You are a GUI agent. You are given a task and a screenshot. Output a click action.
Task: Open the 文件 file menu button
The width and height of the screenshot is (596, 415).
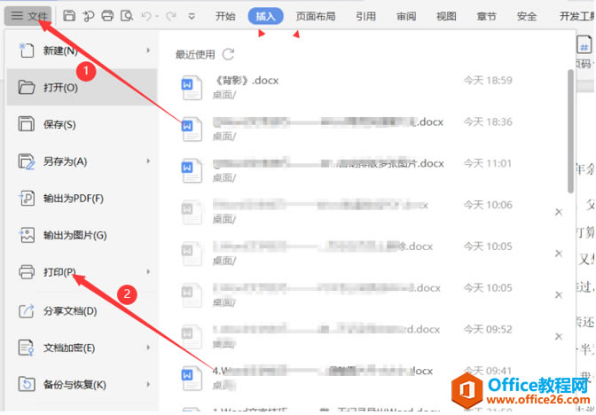(x=29, y=16)
